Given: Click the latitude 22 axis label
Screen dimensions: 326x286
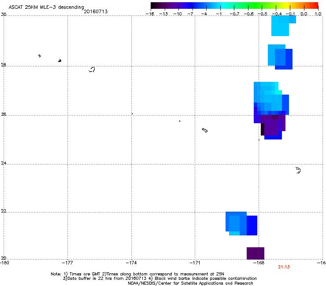Looking at the screenshot, I should tap(4, 211).
